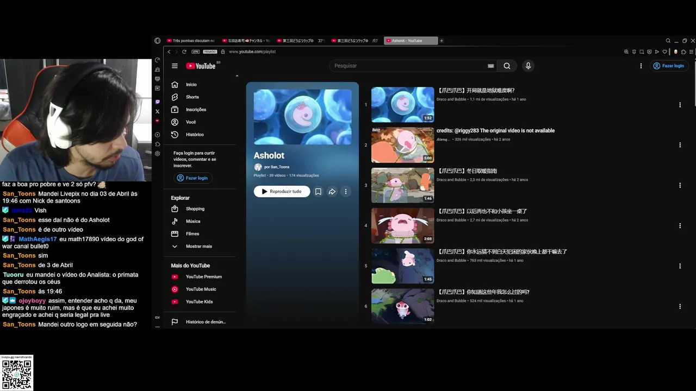696x391 pixels.
Task: Open options menu for video 6
Action: coord(680,306)
